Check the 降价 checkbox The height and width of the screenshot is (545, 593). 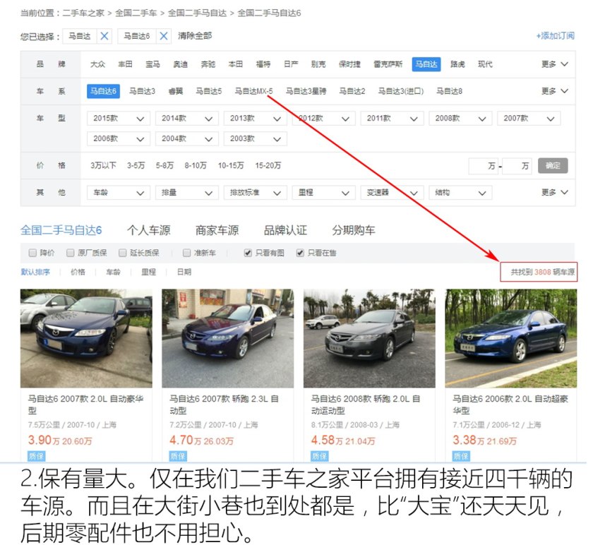[x=32, y=253]
